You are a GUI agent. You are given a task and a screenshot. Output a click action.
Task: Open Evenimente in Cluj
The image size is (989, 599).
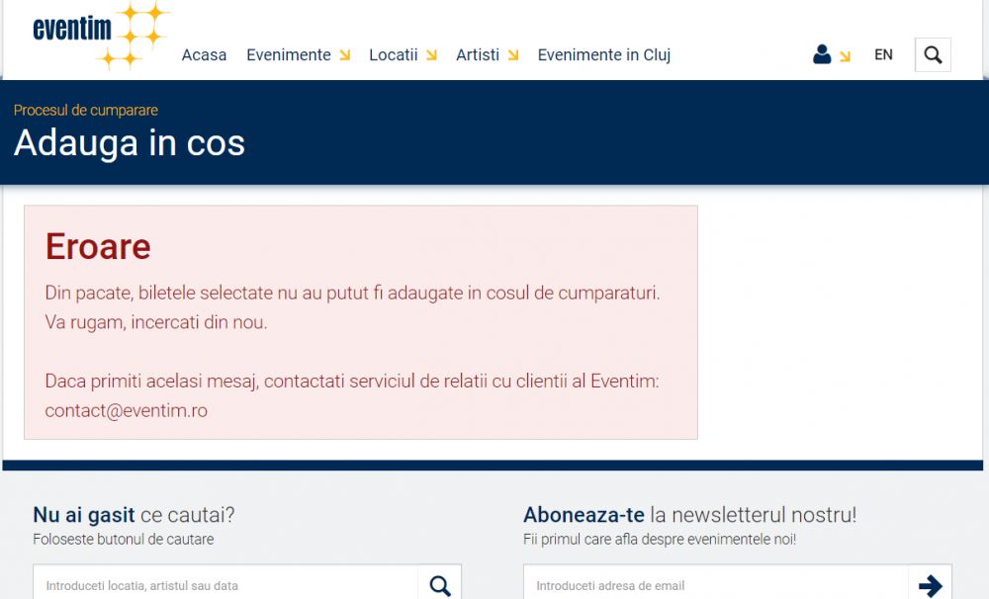point(603,55)
